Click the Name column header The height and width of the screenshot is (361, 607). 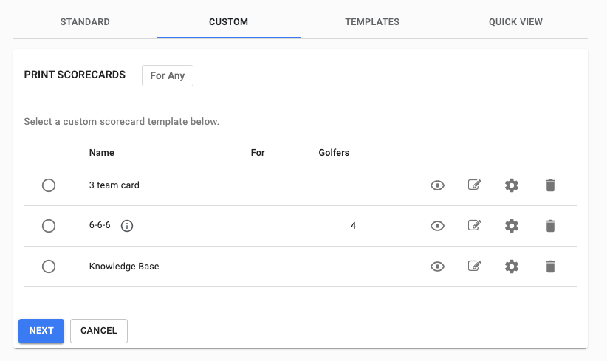coord(101,153)
